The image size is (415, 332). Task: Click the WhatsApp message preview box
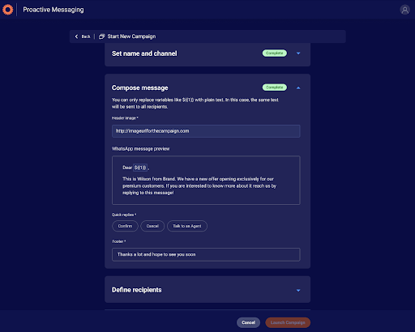pos(206,180)
